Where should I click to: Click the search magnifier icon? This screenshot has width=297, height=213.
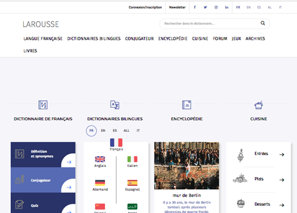point(263,23)
